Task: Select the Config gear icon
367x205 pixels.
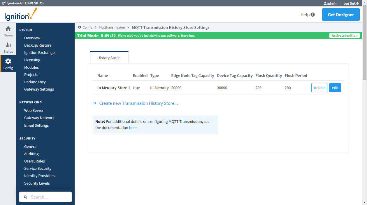Action: tap(8, 61)
